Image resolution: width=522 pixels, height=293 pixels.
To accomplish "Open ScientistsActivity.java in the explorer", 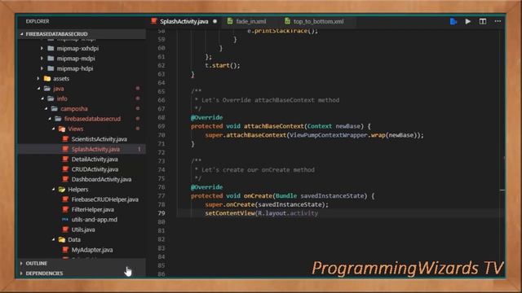I will [x=99, y=139].
